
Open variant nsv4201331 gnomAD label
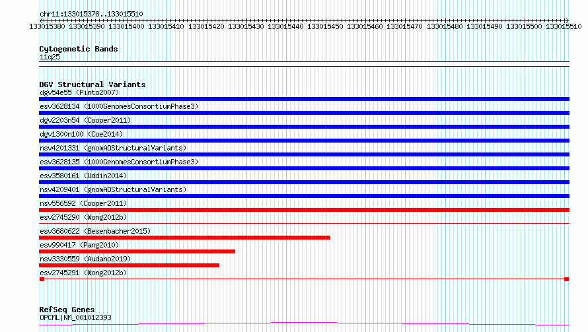pyautogui.click(x=113, y=148)
